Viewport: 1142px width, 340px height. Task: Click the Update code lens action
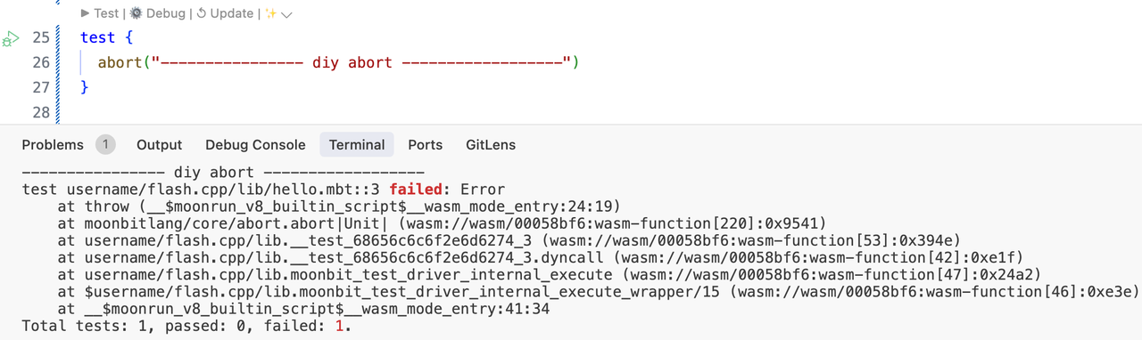[224, 13]
